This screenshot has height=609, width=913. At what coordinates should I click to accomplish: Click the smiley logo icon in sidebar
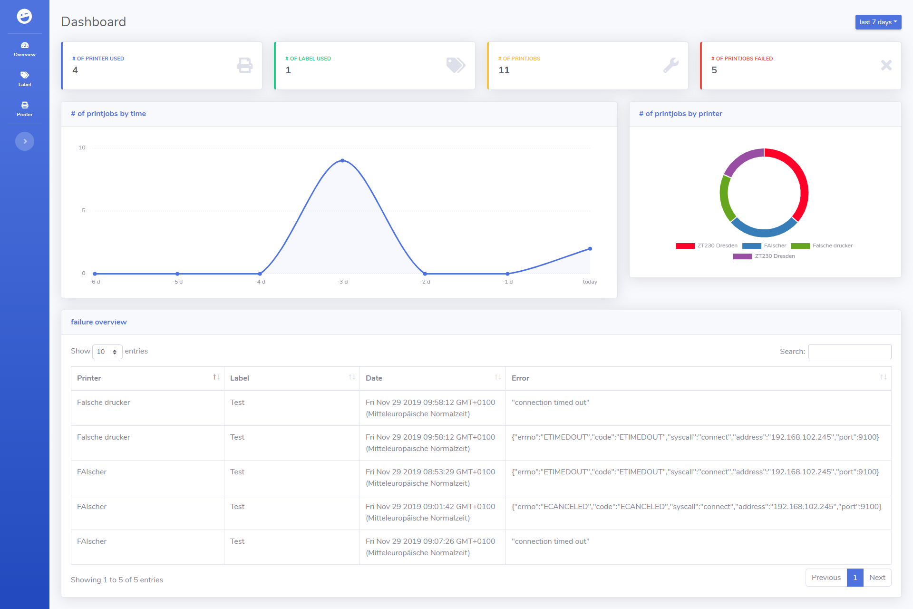click(24, 16)
